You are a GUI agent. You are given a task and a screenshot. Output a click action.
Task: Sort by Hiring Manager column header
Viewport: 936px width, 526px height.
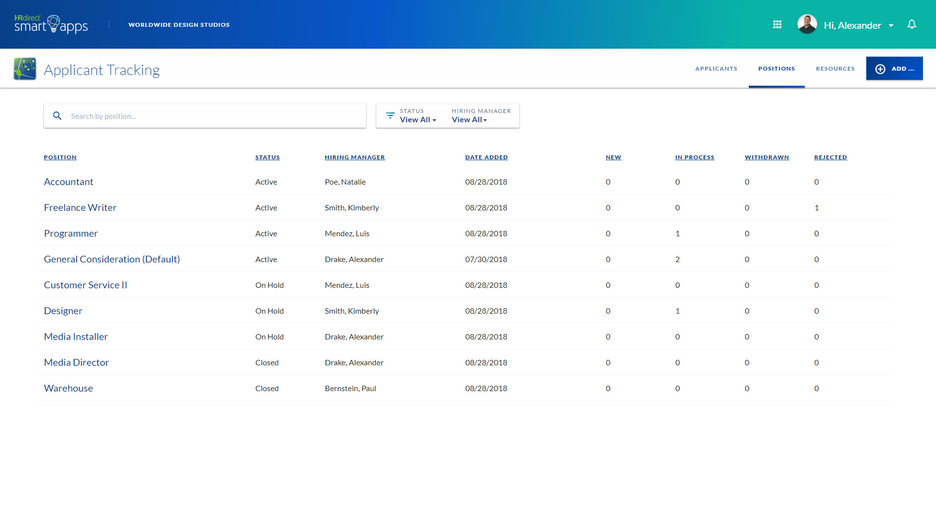(354, 157)
